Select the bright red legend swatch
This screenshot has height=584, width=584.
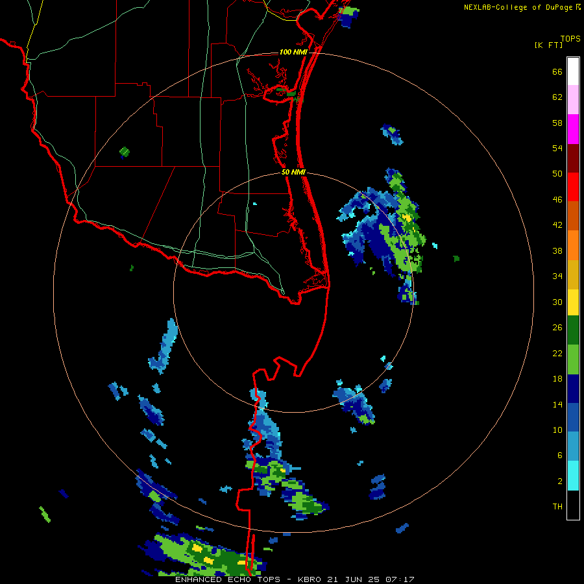coord(573,187)
